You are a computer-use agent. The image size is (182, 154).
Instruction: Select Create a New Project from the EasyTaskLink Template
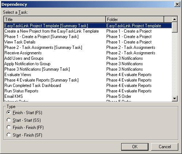[88, 31]
